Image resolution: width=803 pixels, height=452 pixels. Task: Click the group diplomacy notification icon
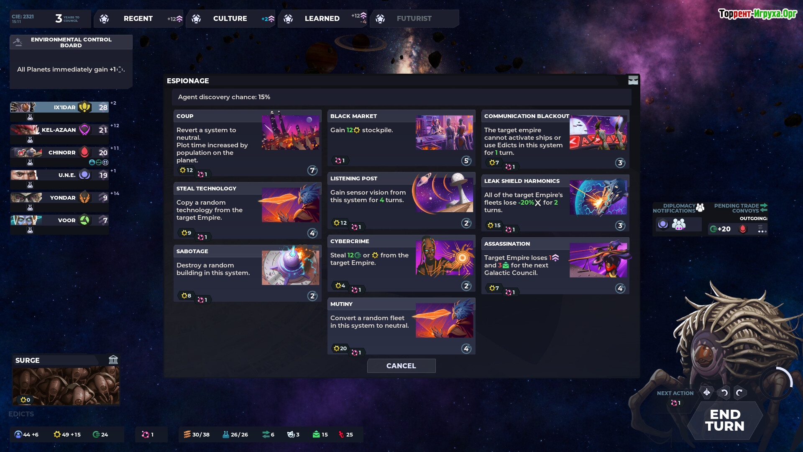(679, 225)
